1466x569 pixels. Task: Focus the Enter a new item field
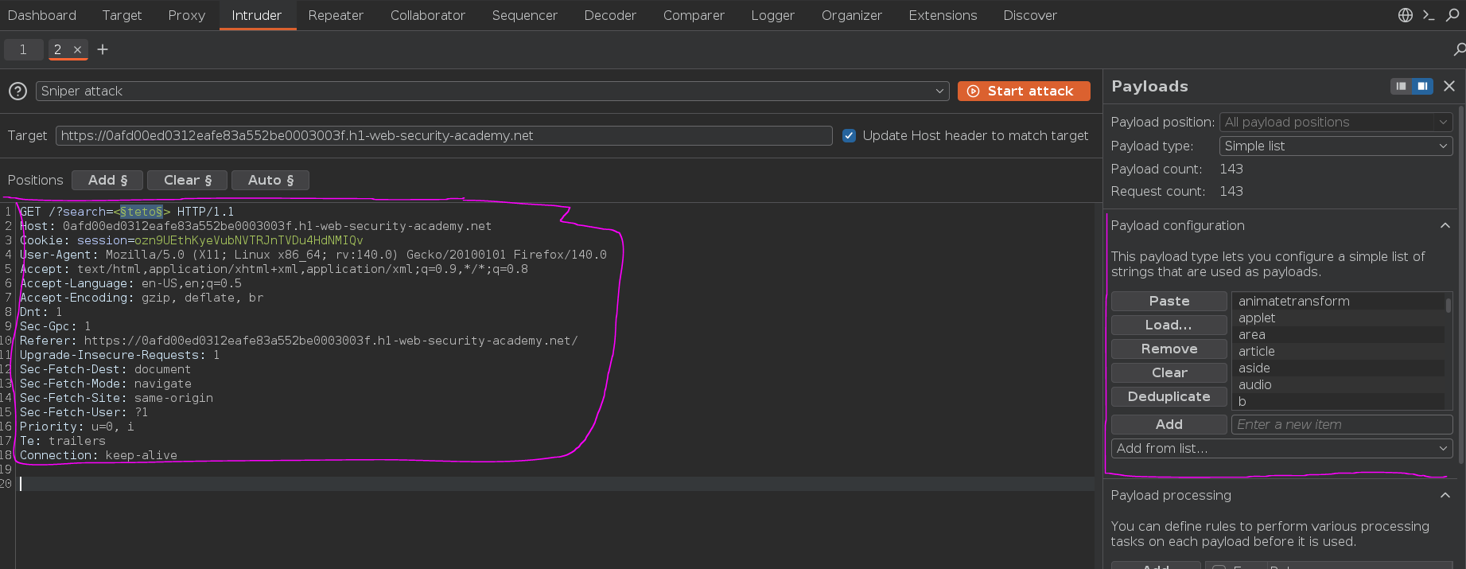[x=1342, y=424]
